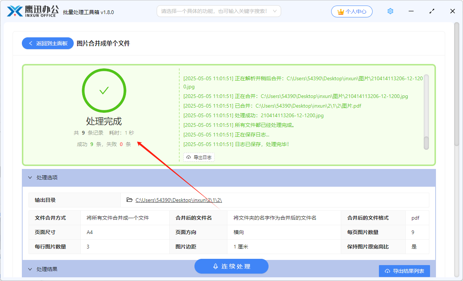Close the batch toolbox window
Screen dimensions: 463x281
(452, 11)
